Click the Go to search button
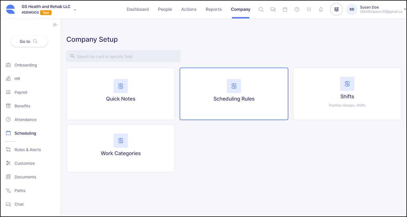 pos(29,41)
